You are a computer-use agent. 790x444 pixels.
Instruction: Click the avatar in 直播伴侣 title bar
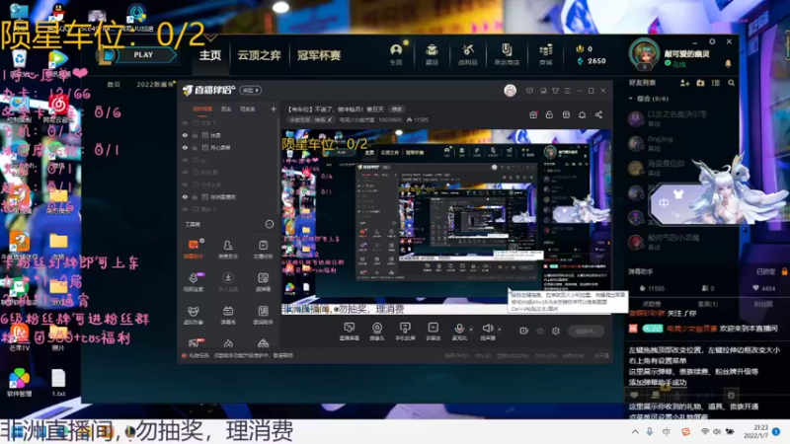tap(510, 91)
